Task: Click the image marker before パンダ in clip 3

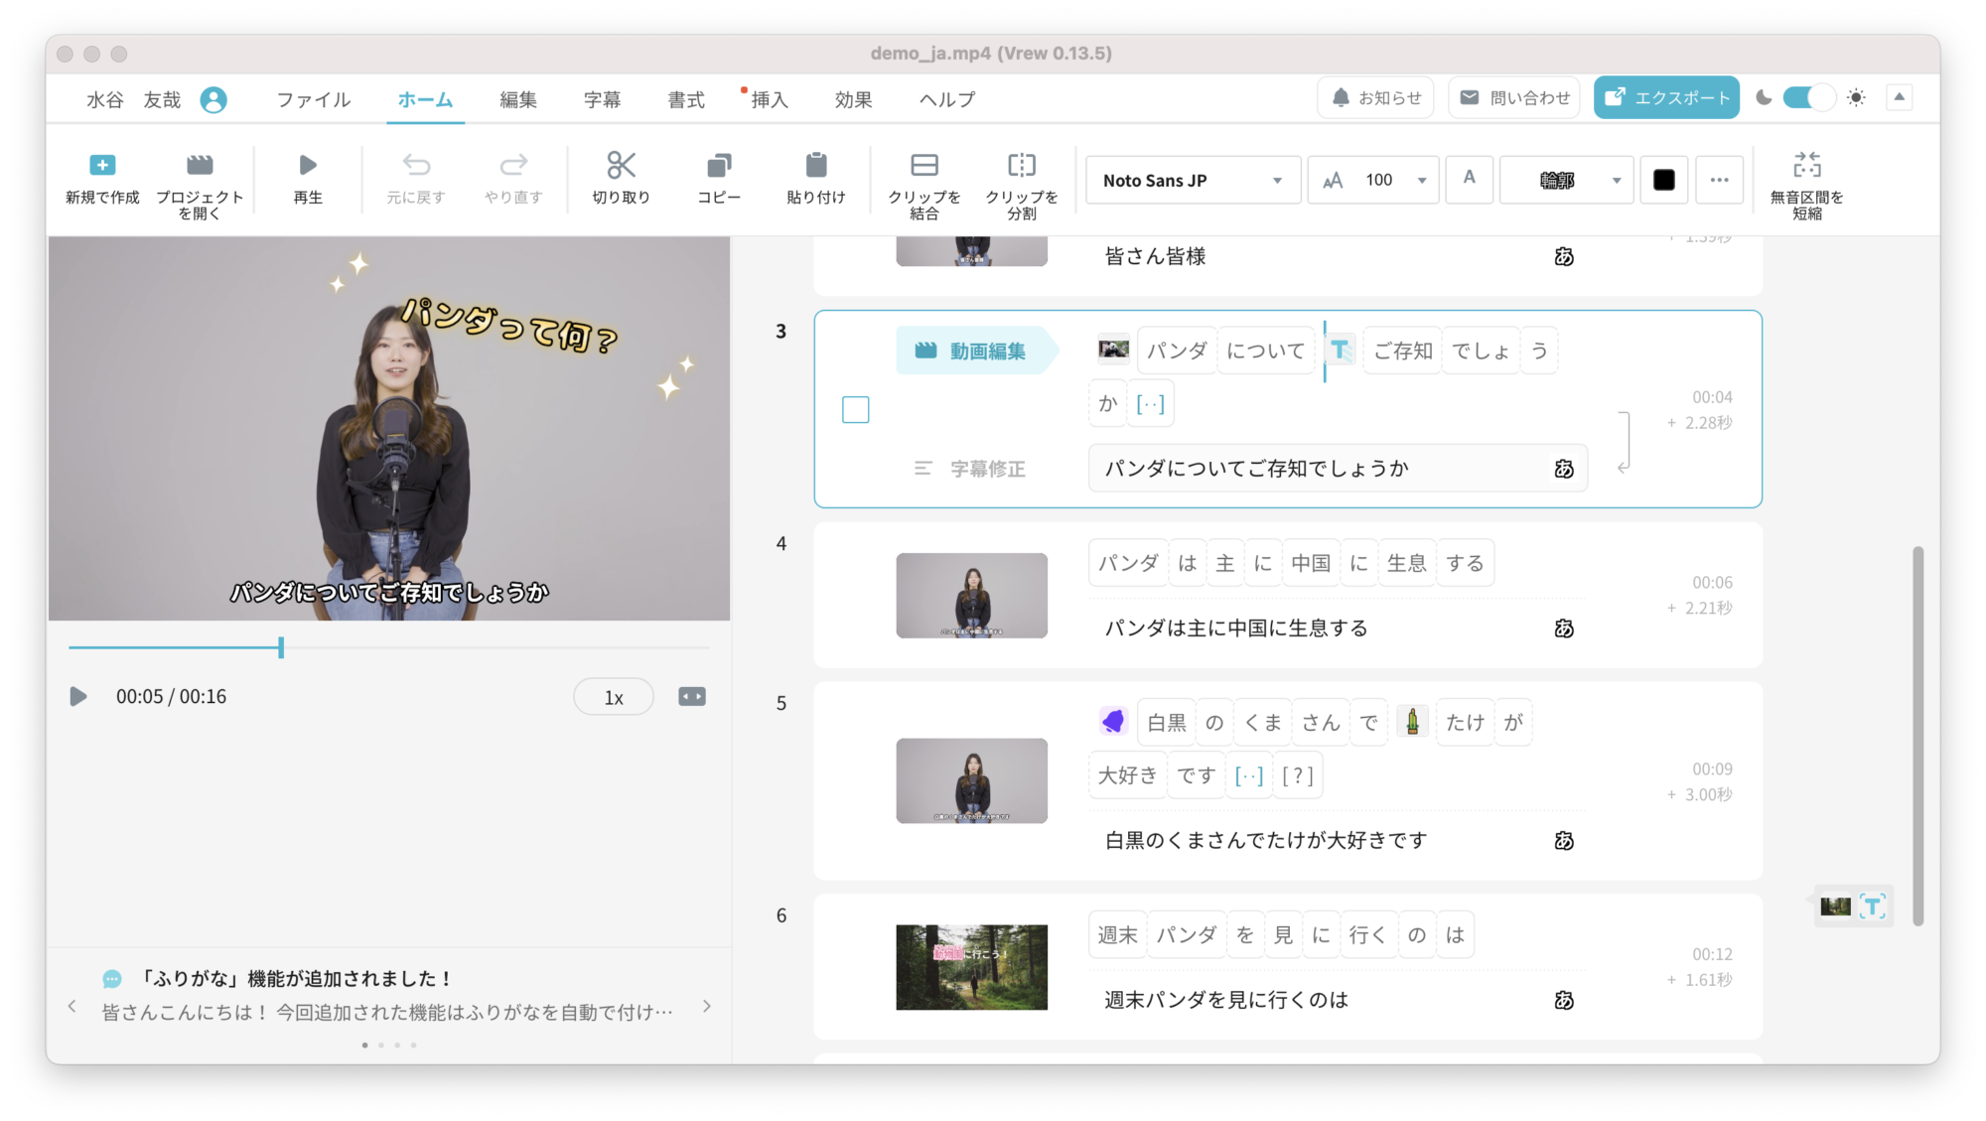Action: [1113, 350]
